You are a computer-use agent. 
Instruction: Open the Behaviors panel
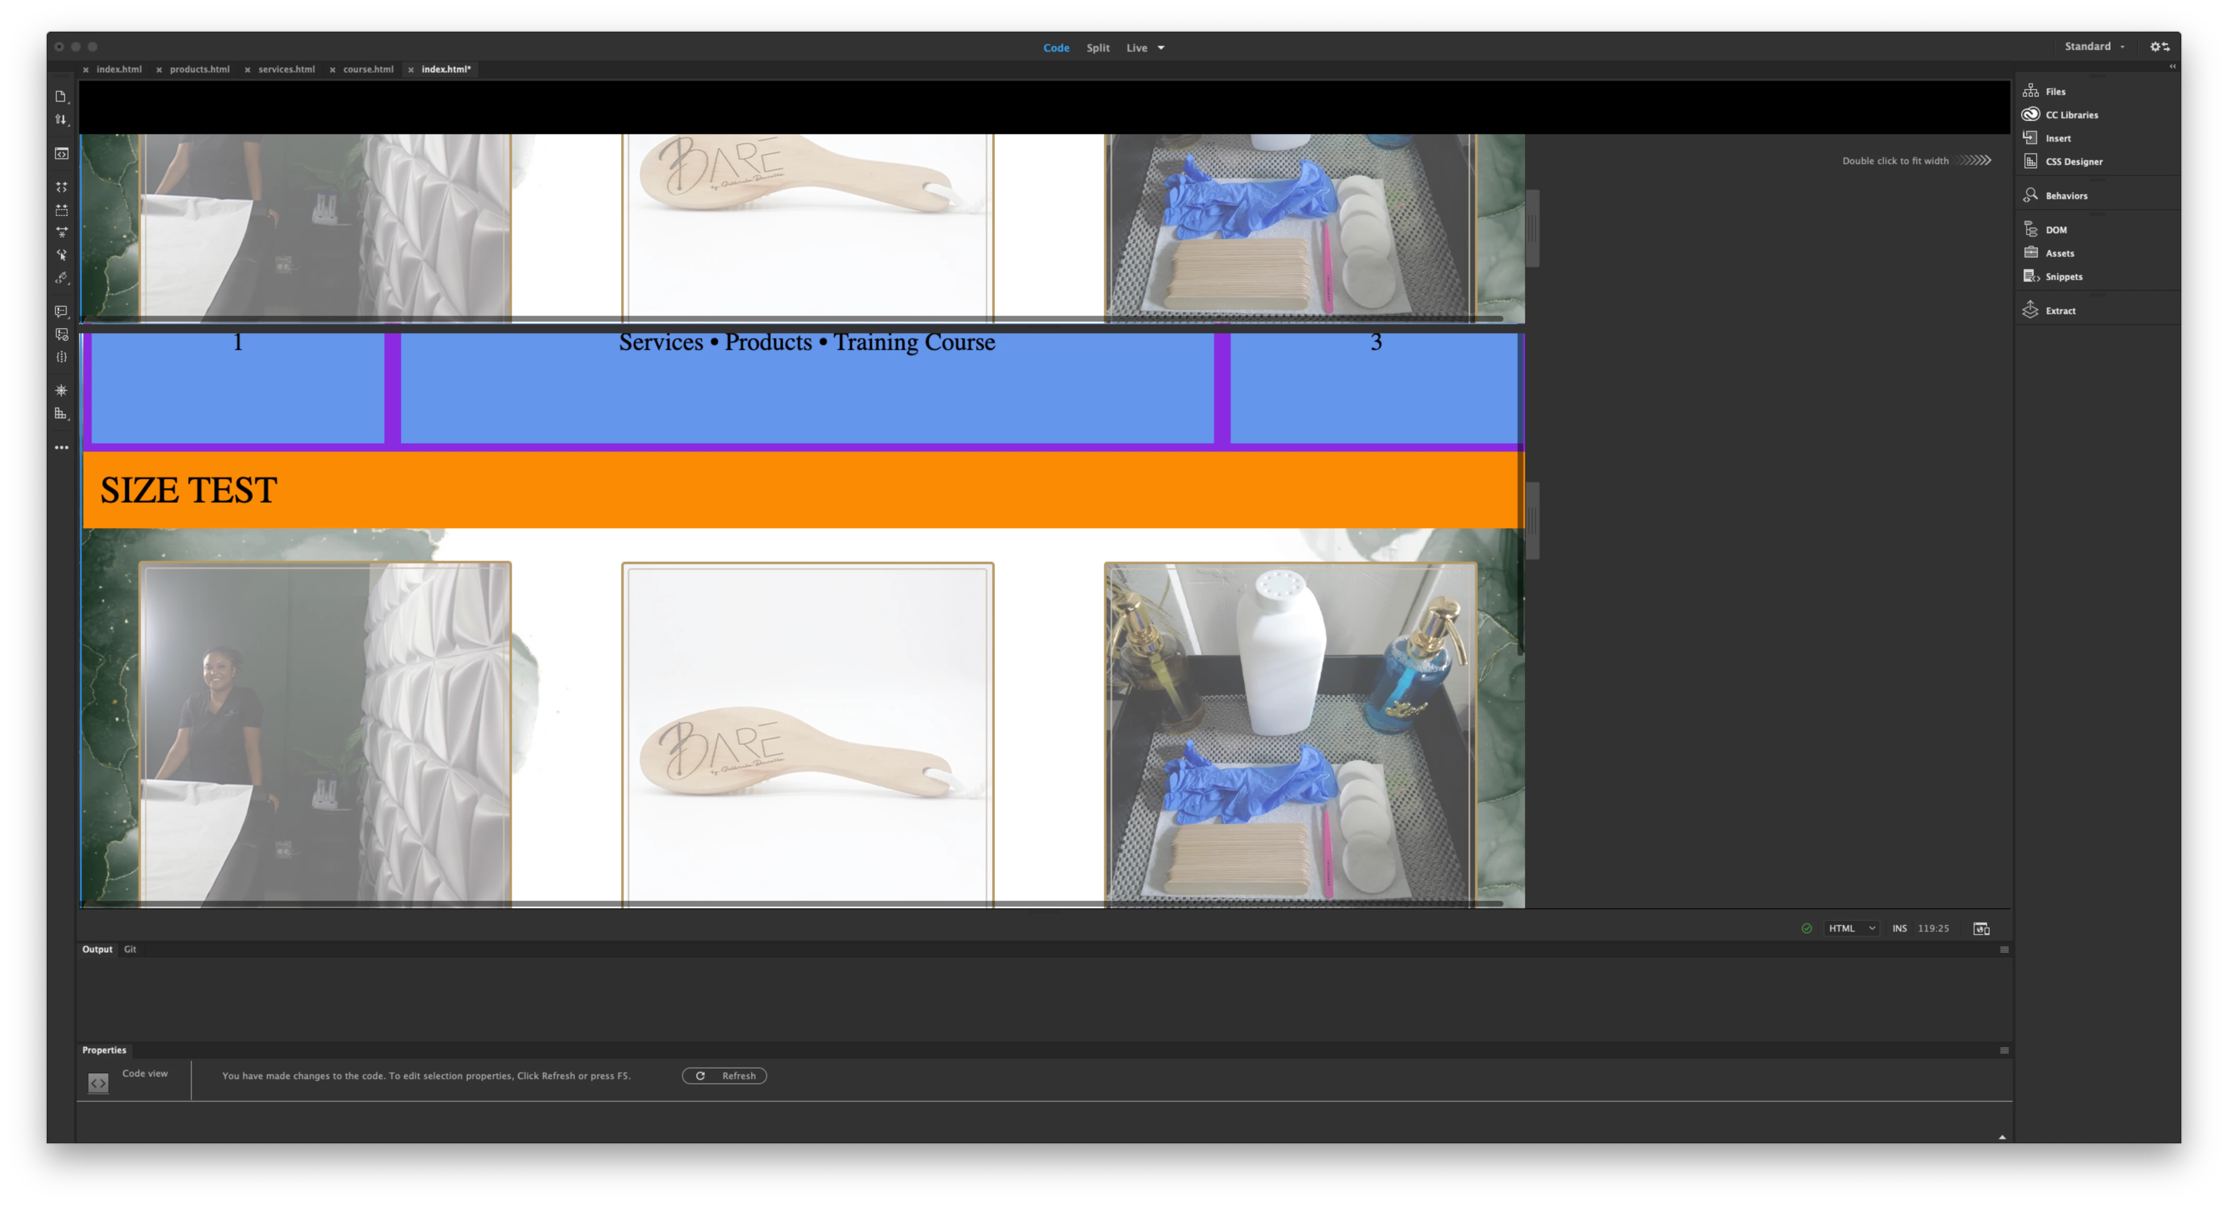coord(2065,196)
